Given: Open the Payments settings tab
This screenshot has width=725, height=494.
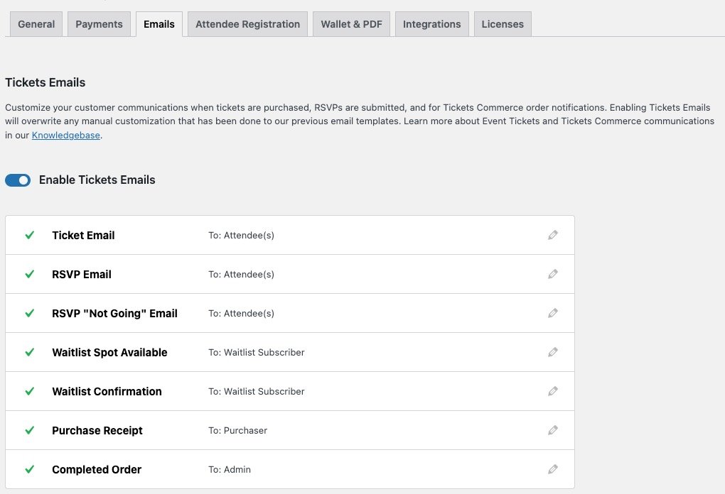Looking at the screenshot, I should (x=99, y=23).
